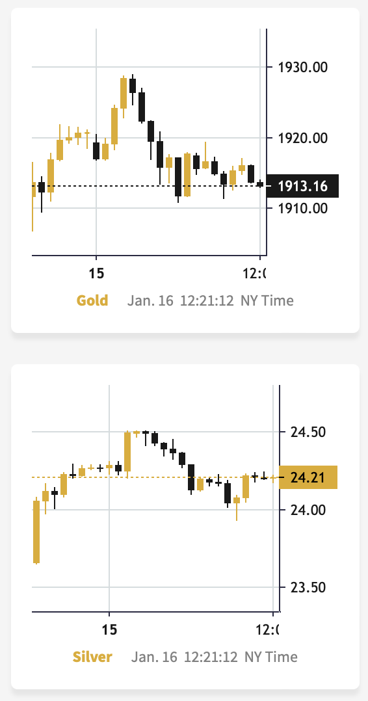Click the dashed current-price line on silver chart

[155, 477]
